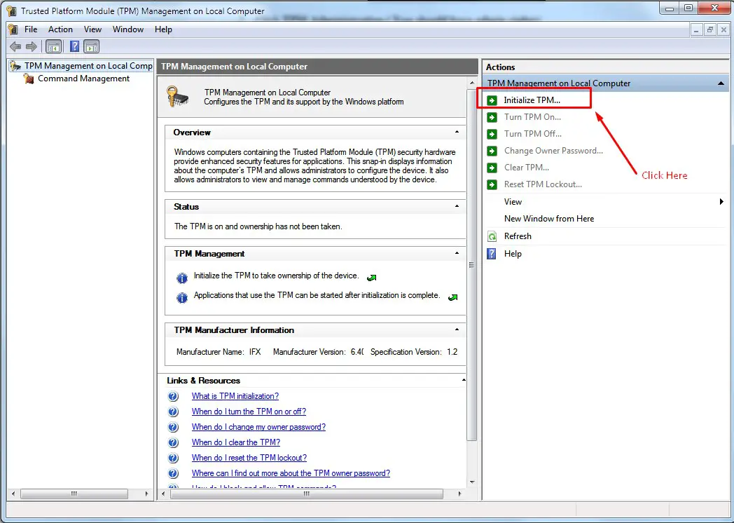
Task: Click the center pane horizontal scrollbar right arrow
Action: tap(459, 494)
